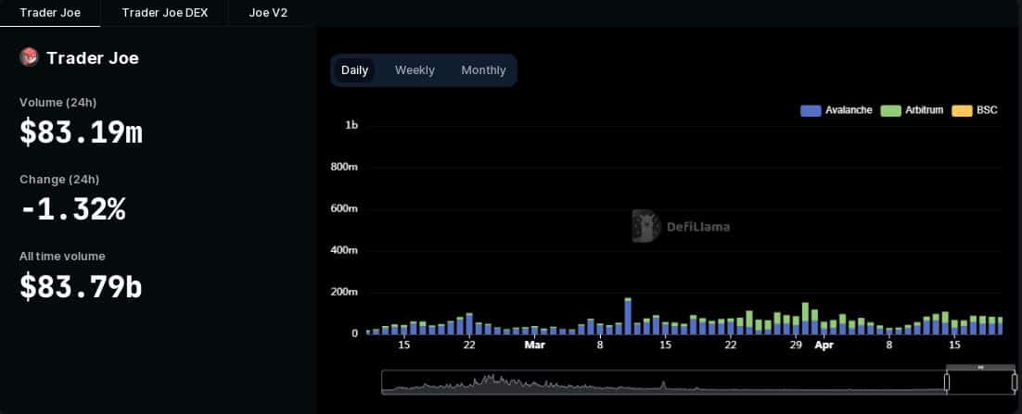The height and width of the screenshot is (414, 1022).
Task: Select the Weekly chart interval
Action: click(x=415, y=70)
